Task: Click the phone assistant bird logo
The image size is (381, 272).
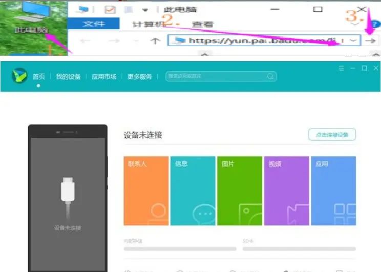Action: [19, 75]
